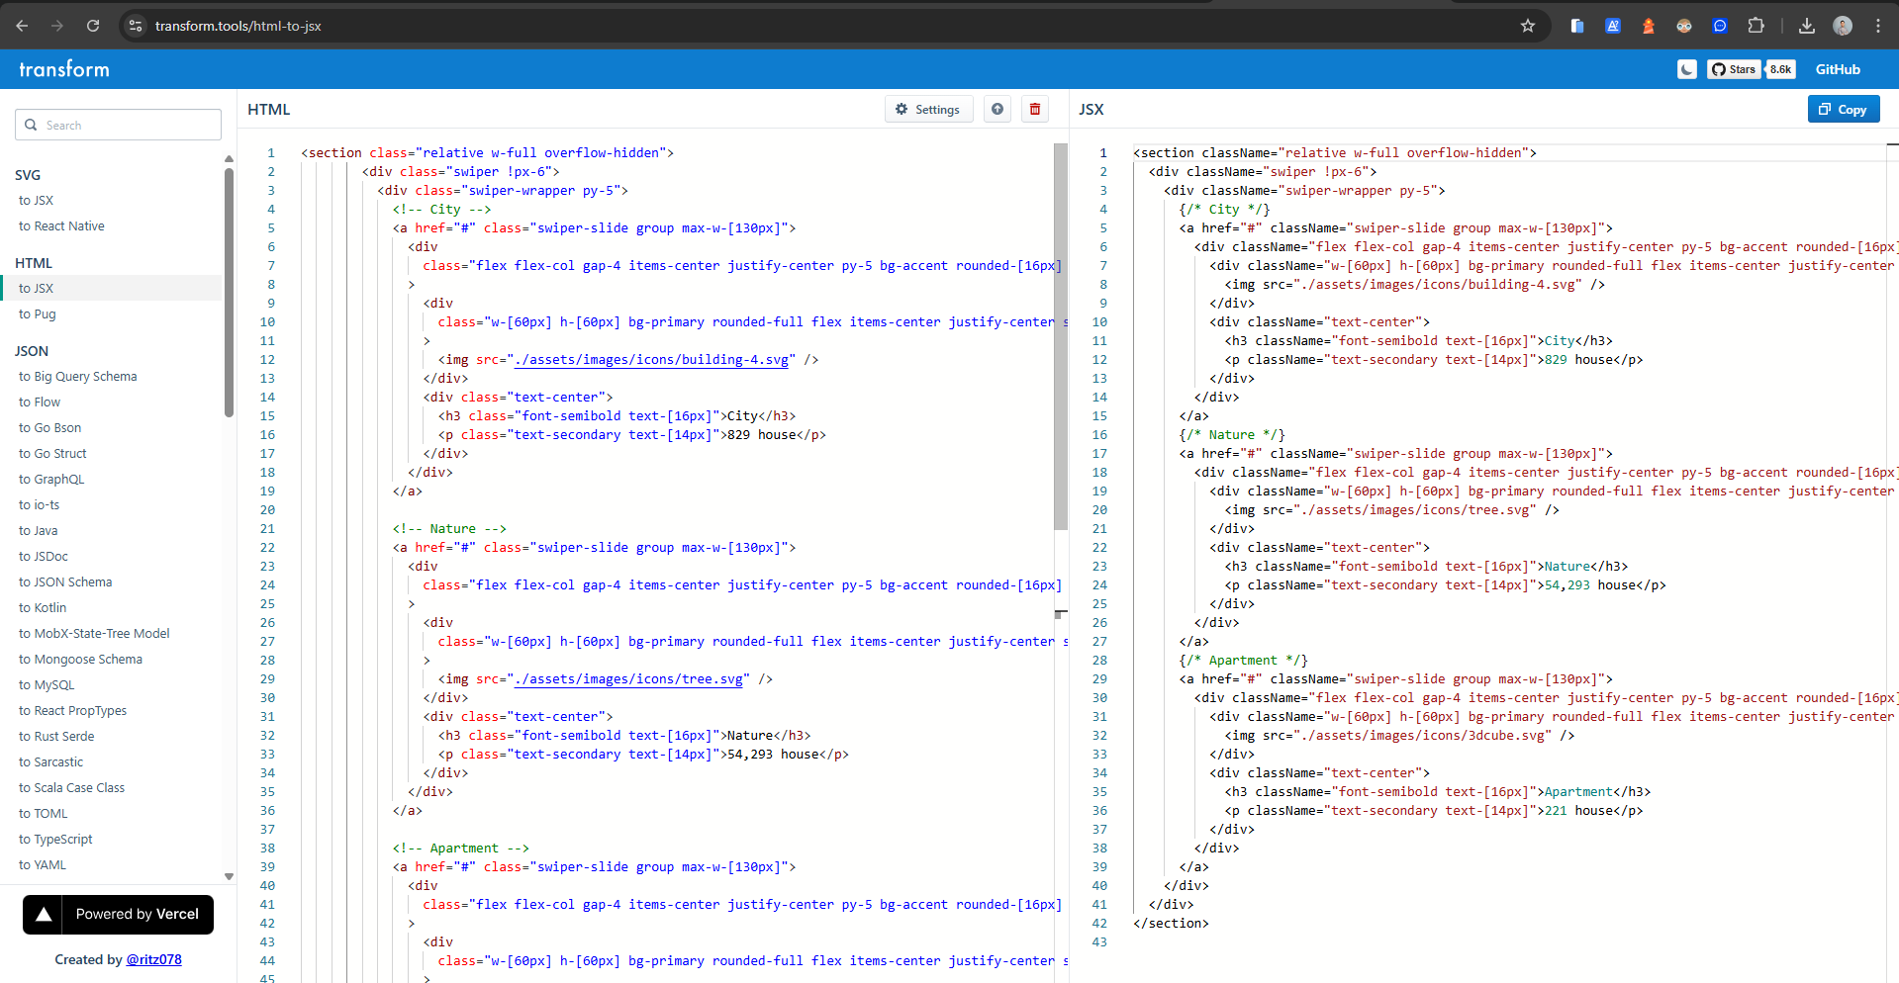
Task: Click sidebar scroll down arrow
Action: coord(229,876)
